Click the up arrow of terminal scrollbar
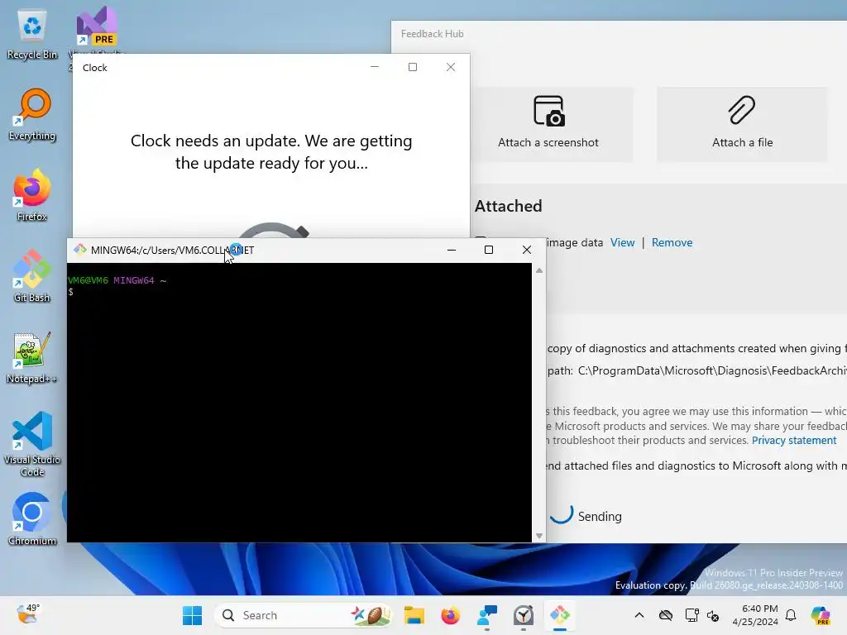The image size is (847, 635). [x=538, y=270]
